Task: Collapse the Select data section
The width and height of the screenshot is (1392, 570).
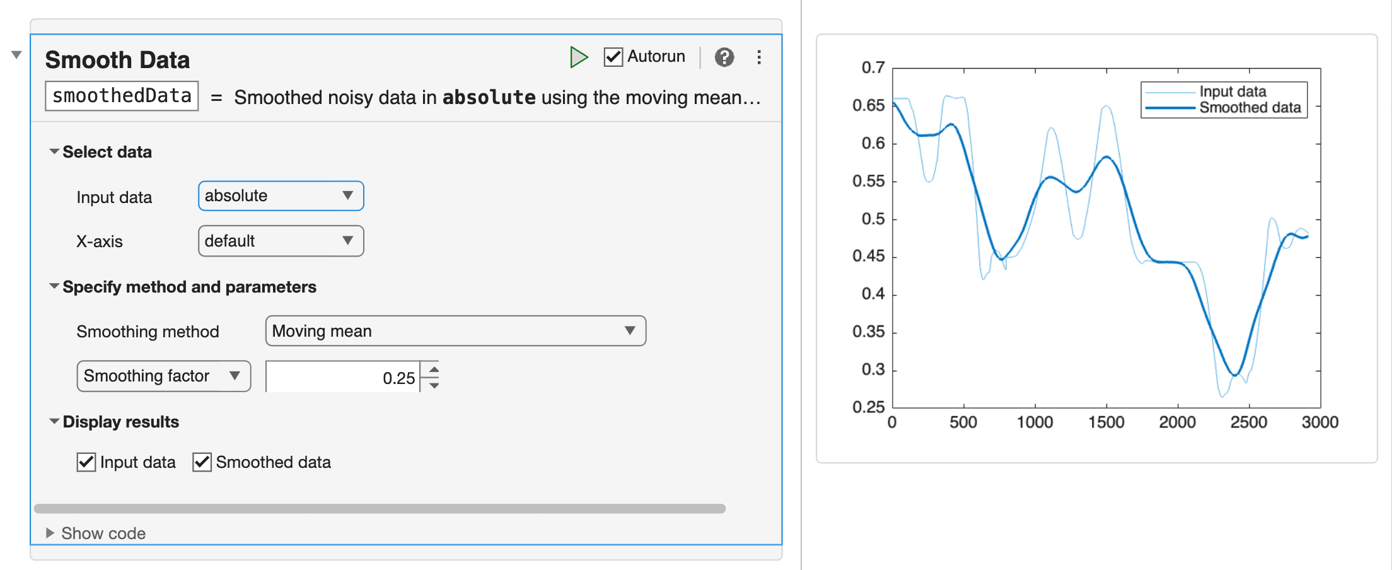Action: (x=55, y=152)
